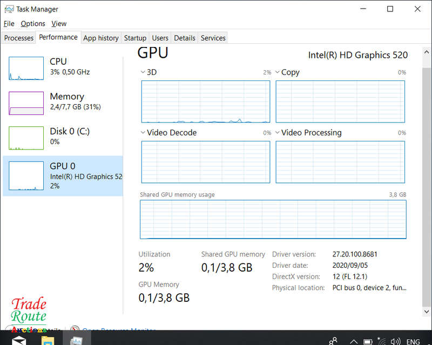
Task: Open File Explorer from the taskbar
Action: click(x=48, y=340)
